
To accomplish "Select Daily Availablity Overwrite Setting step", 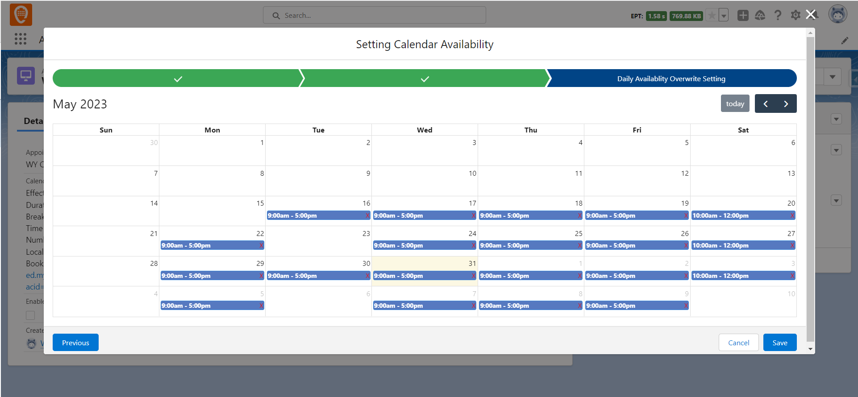I will [671, 79].
